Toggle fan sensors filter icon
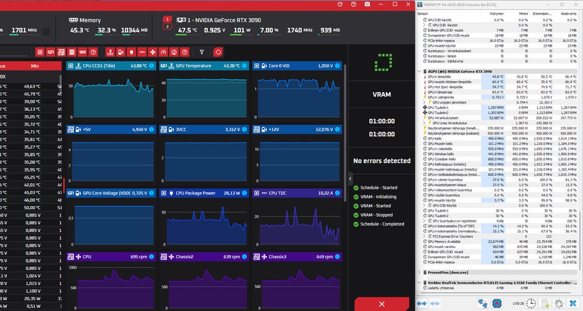 [153, 52]
